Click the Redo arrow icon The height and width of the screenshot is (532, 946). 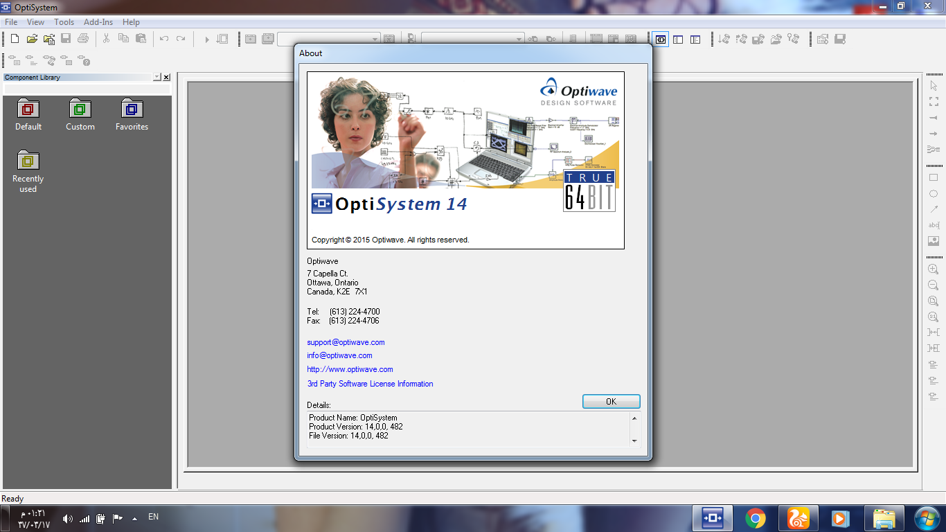pos(181,39)
